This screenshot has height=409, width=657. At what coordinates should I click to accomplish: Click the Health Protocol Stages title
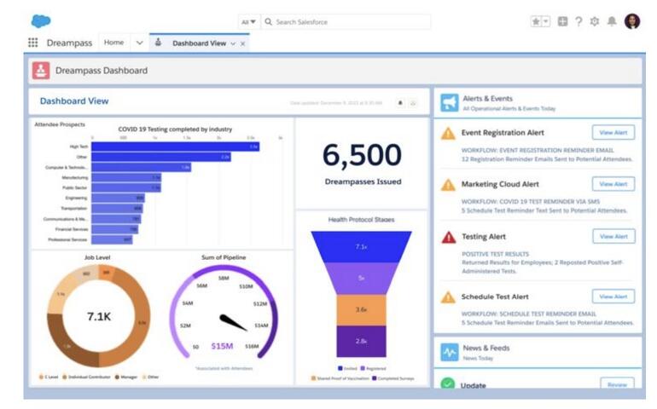(x=361, y=219)
